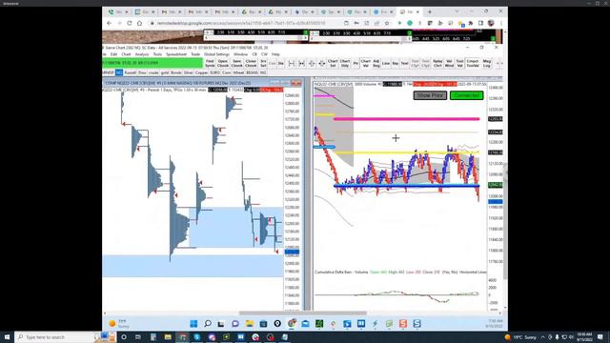The image size is (610, 343).
Task: Click the Chart Studies toolbar button
Action: (345, 63)
